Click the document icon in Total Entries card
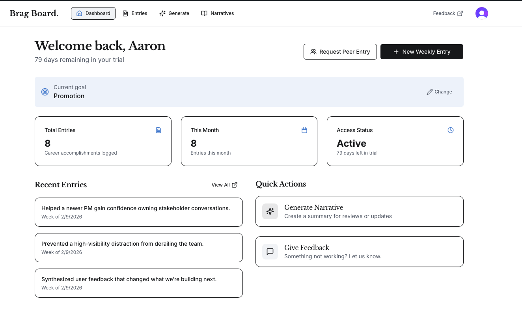Image resolution: width=522 pixels, height=321 pixels. pos(158,130)
